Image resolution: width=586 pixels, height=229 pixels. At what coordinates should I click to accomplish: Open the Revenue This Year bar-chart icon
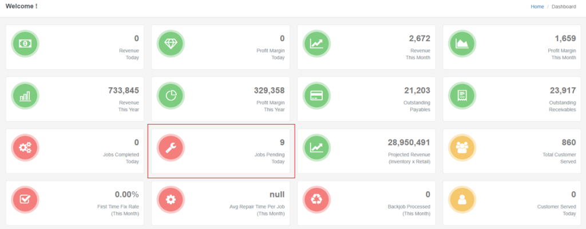coord(25,95)
